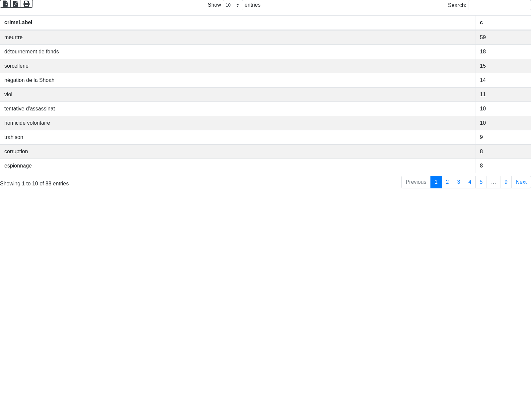The image size is (531, 398).
Task: Click the négation de la Shoah cell
Action: point(30,80)
